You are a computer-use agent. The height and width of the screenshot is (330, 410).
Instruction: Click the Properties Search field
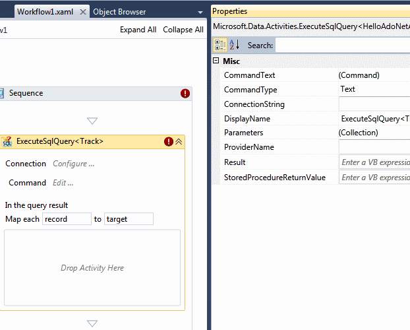pyautogui.click(x=342, y=45)
